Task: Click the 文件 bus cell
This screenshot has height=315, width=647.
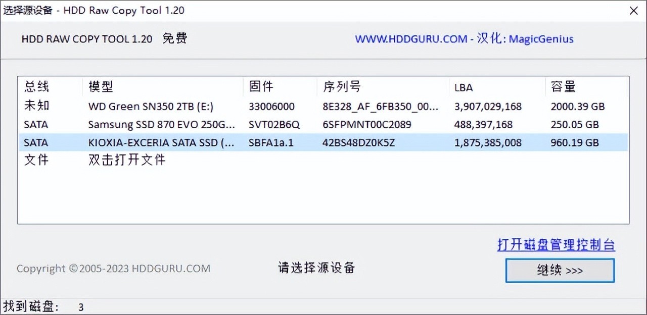Action: click(x=36, y=160)
